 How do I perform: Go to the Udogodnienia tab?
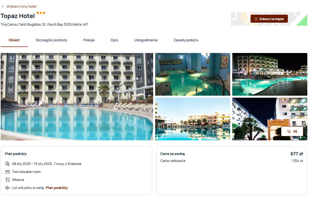tap(146, 40)
